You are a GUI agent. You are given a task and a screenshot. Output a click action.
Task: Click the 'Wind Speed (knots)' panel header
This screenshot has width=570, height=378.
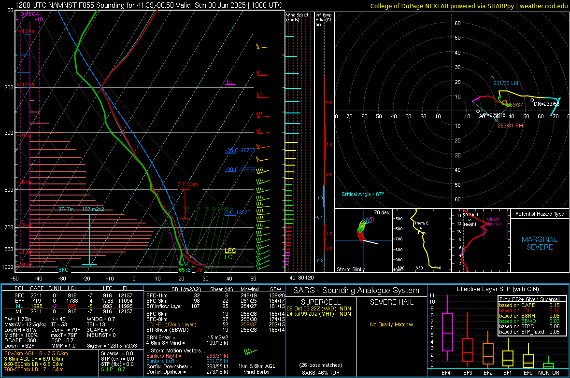pos(297,17)
